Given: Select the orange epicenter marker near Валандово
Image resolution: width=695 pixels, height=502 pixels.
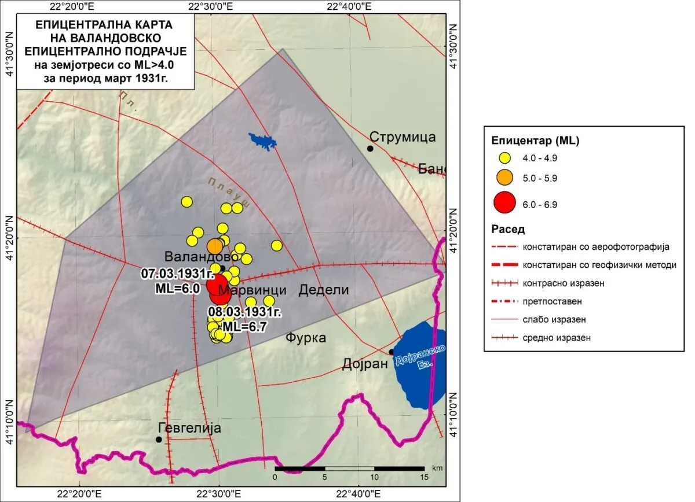Looking at the screenshot, I should pos(215,246).
